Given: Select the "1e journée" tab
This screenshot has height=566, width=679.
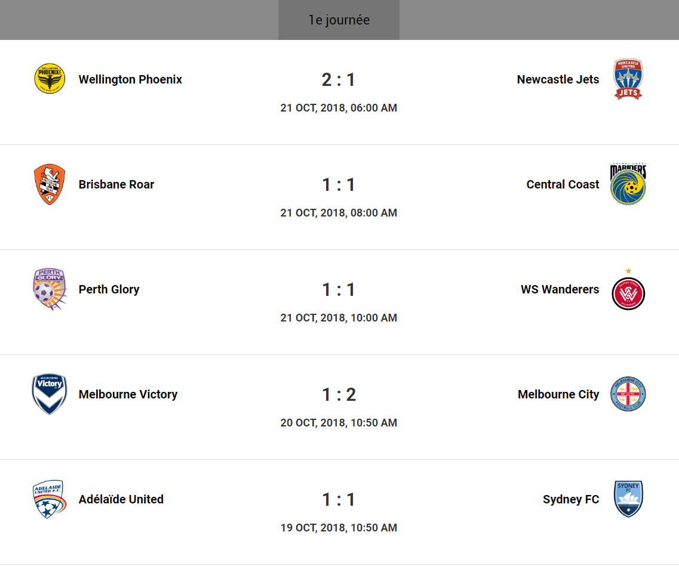Looking at the screenshot, I should (339, 20).
